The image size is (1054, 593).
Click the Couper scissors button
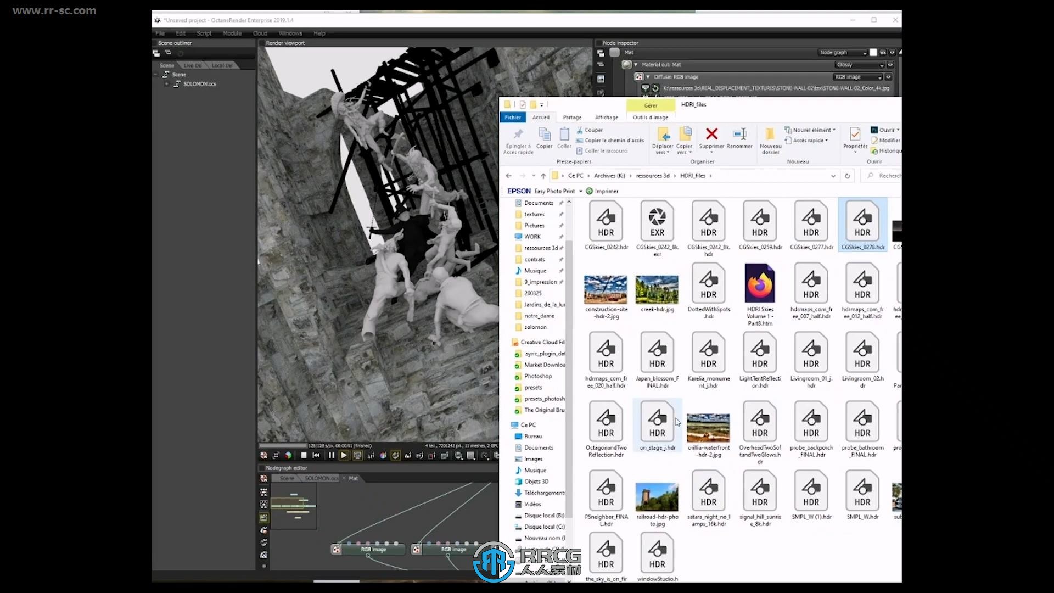(590, 130)
